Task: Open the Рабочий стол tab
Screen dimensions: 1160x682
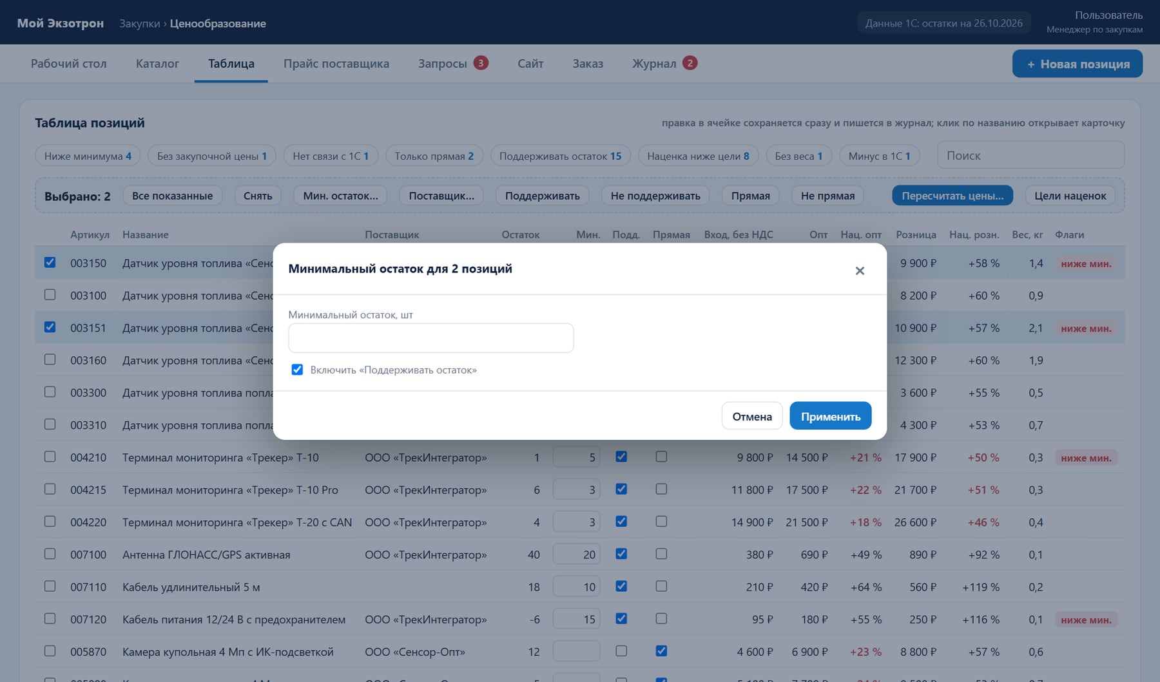Action: click(69, 64)
